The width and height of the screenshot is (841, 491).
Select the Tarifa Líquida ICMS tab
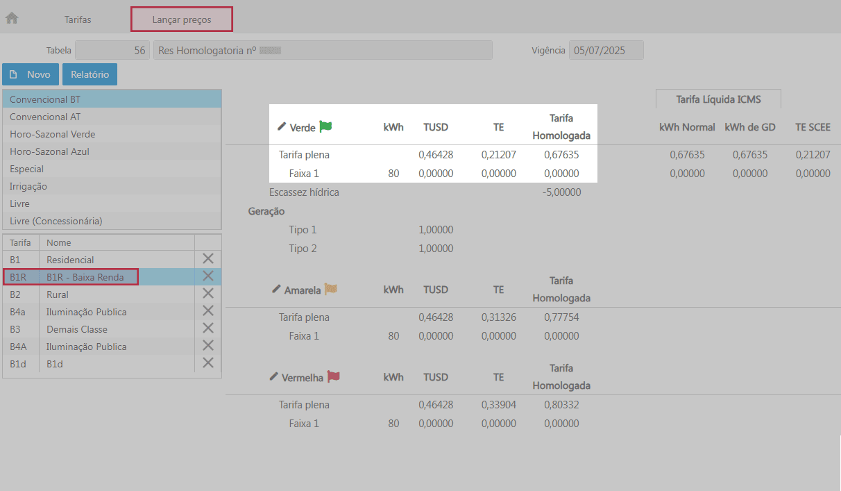click(x=718, y=99)
